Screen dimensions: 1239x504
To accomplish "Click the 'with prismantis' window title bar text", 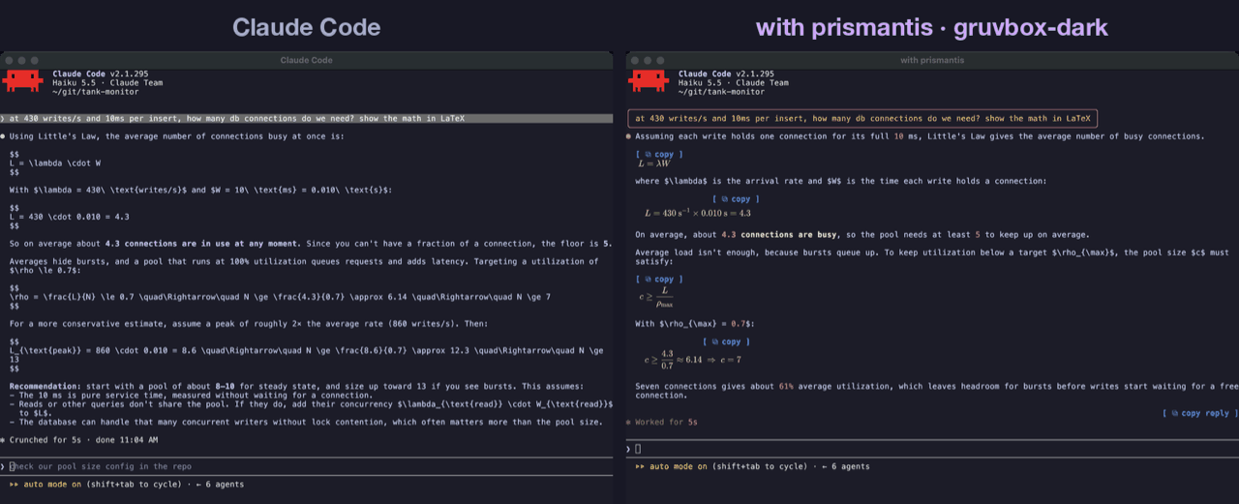I will [932, 60].
